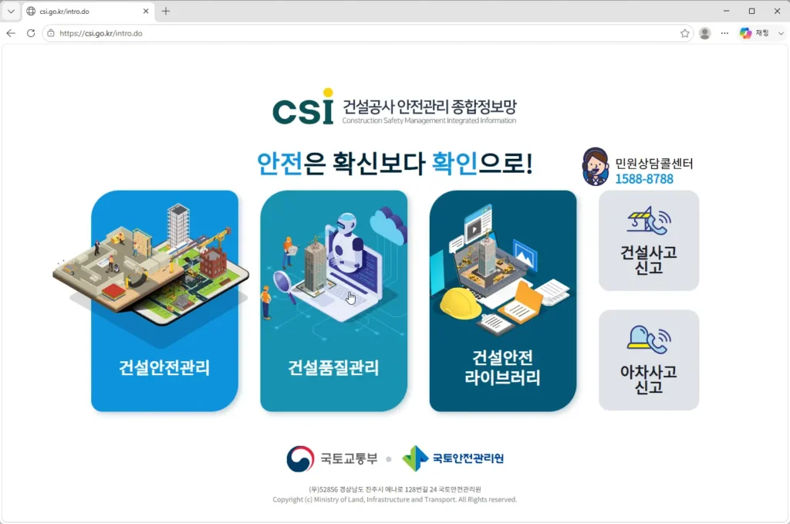Click the CSI logo
This screenshot has width=790, height=524.
(x=303, y=106)
